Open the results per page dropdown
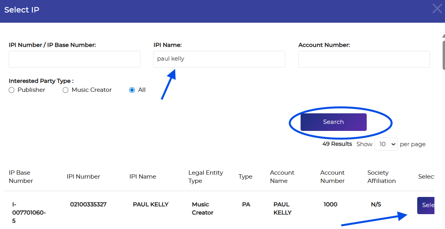445x229 pixels. click(x=386, y=144)
